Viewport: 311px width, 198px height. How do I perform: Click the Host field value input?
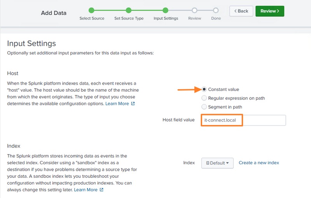243,120
